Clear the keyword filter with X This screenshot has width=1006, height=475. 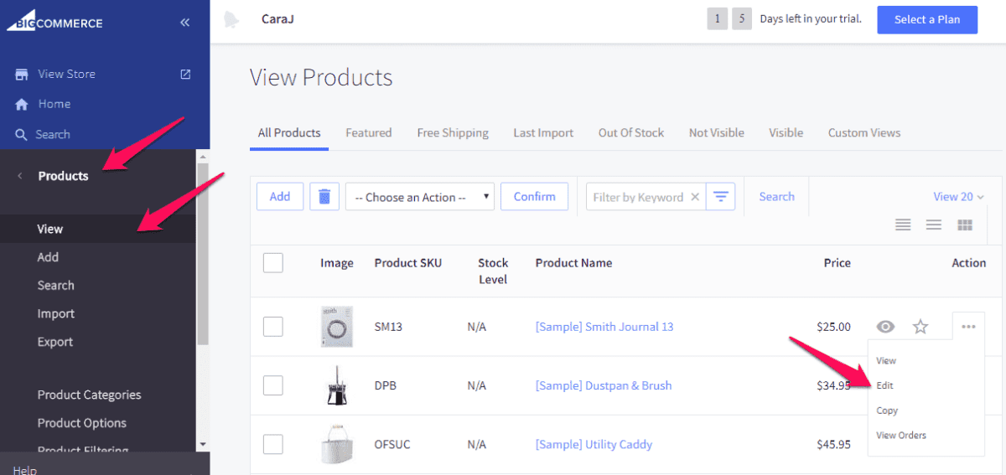(694, 197)
